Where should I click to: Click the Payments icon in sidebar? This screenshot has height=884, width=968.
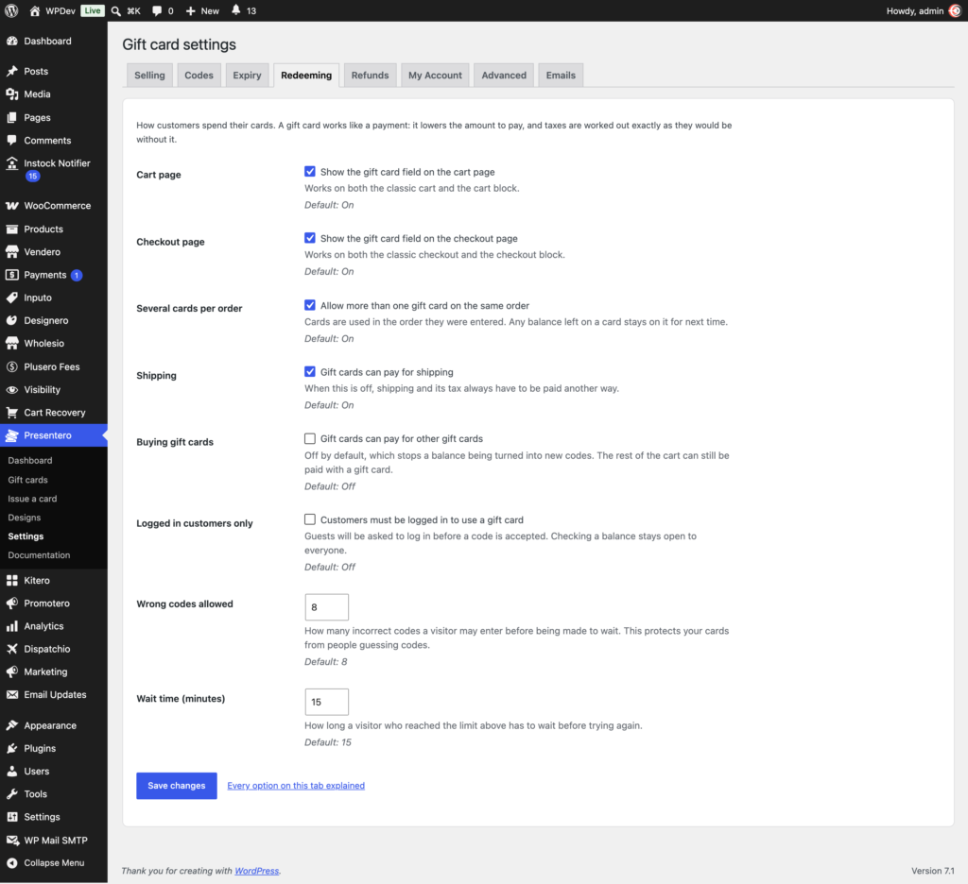click(11, 275)
